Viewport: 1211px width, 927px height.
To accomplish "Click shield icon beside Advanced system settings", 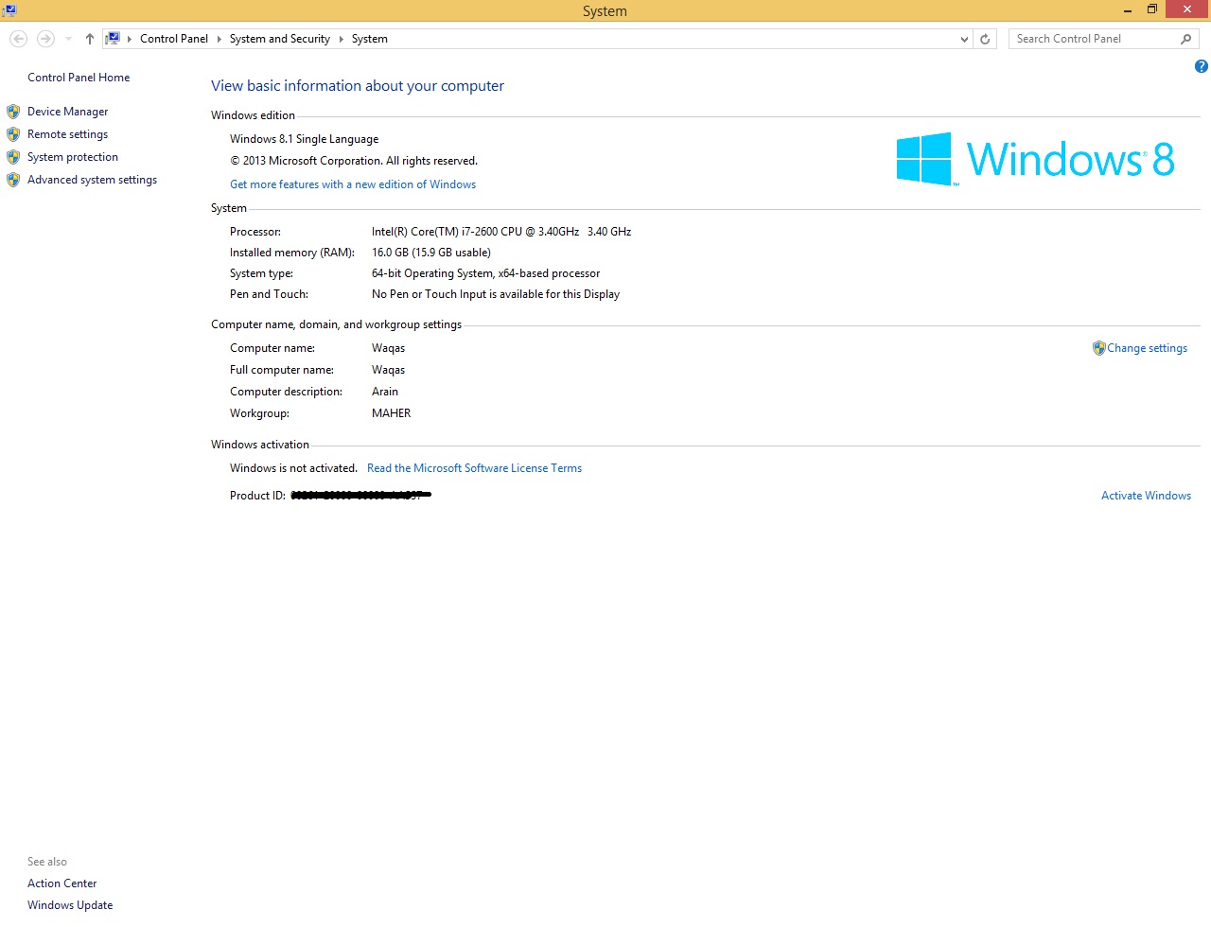I will (x=13, y=180).
